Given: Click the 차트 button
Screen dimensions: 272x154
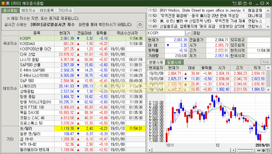Looking at the screenshot, I should (x=265, y=62).
